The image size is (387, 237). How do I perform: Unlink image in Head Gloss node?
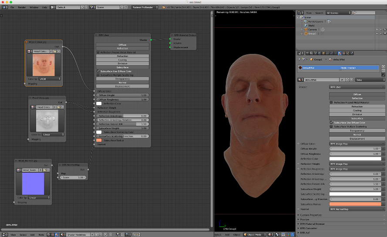pyautogui.click(x=62, y=107)
